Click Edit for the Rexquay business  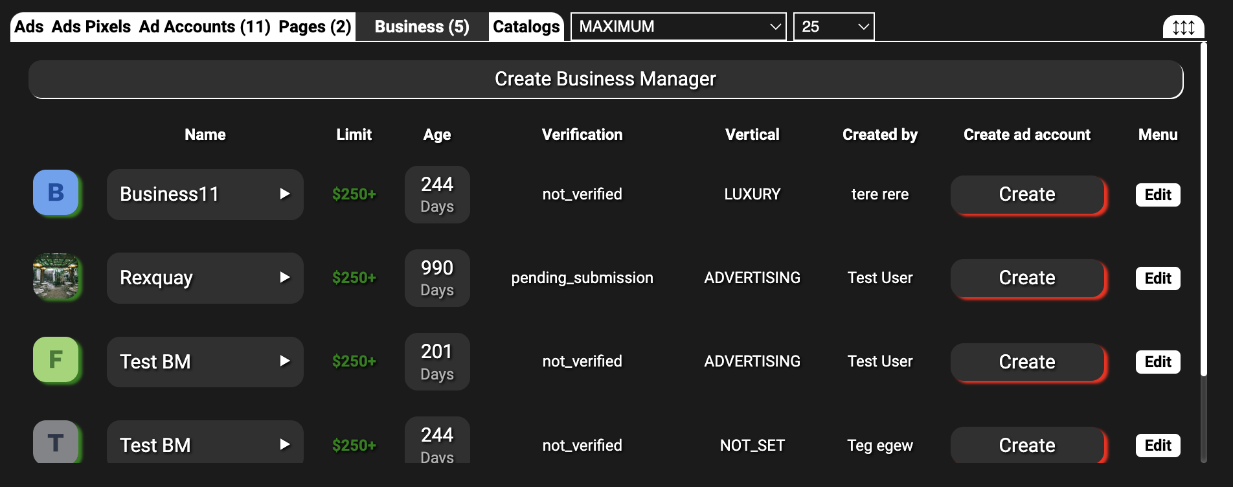[x=1157, y=278]
